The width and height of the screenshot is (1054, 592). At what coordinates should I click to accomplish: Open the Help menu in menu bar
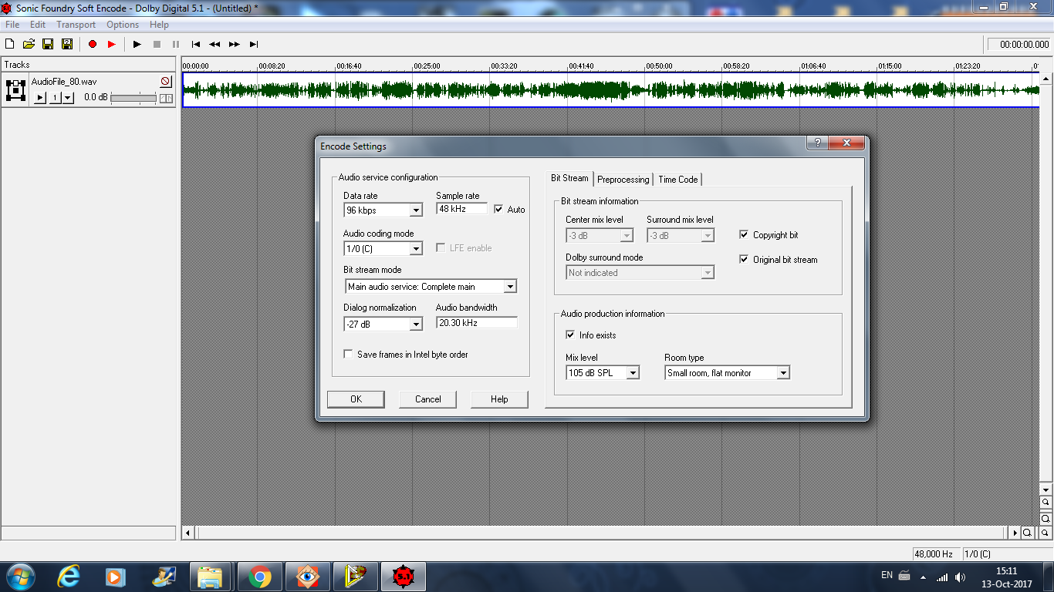(x=159, y=25)
